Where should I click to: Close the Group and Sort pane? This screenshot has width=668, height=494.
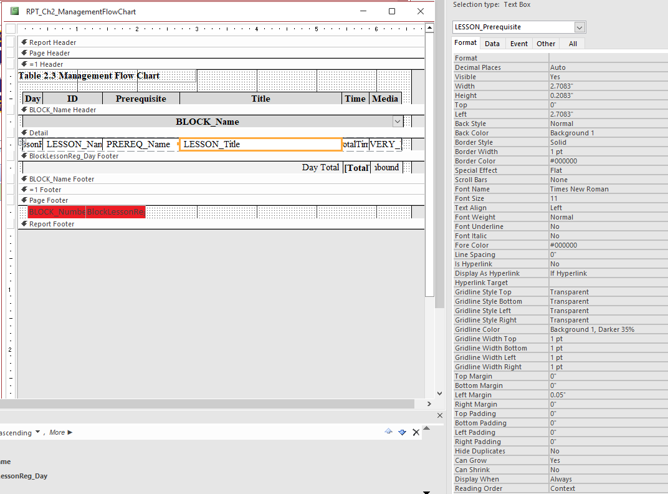pos(439,415)
